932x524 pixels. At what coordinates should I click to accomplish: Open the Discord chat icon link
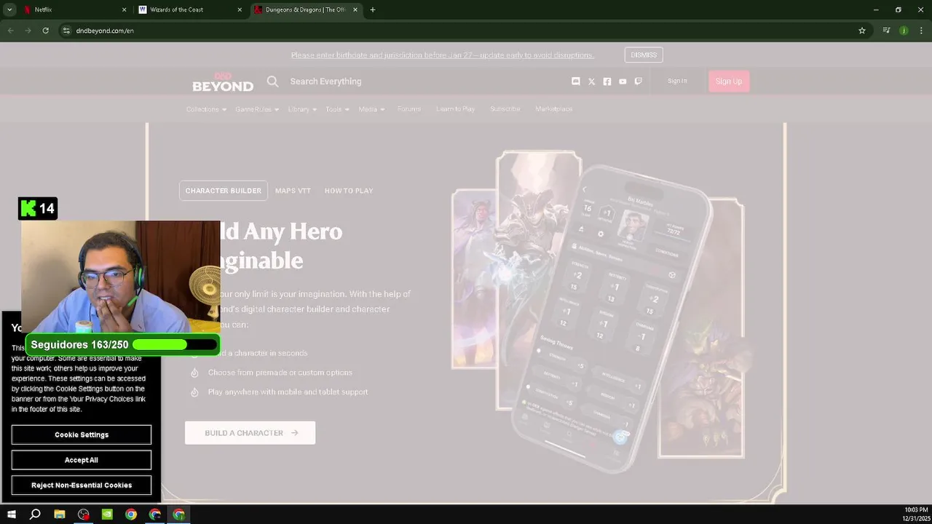point(576,82)
